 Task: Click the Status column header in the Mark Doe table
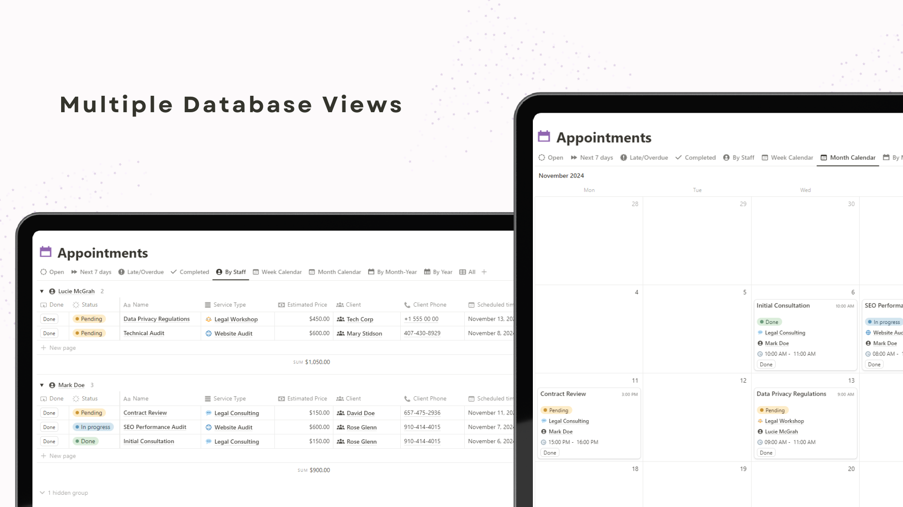pyautogui.click(x=85, y=399)
